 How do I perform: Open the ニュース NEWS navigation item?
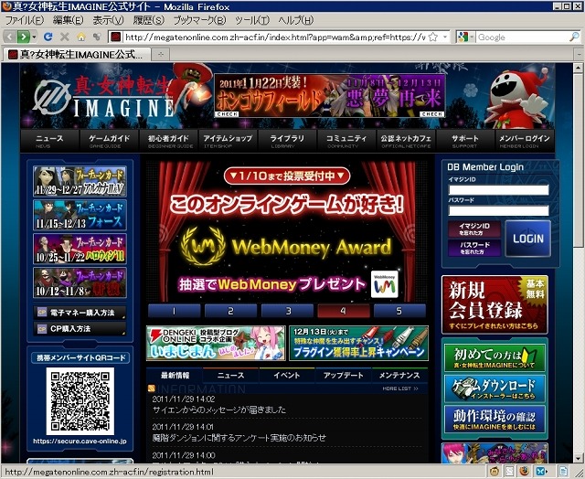click(49, 141)
